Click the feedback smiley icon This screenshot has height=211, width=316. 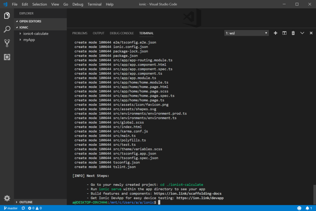(299, 208)
